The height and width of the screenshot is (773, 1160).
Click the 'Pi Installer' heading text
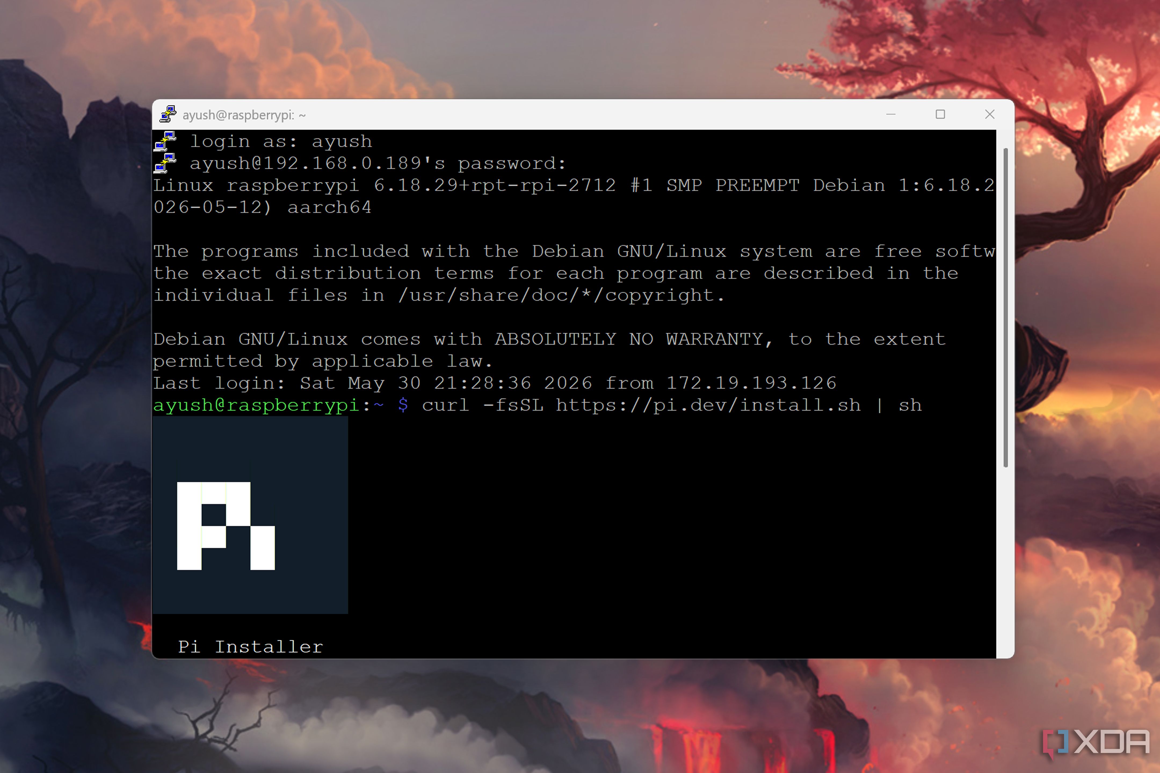coord(251,647)
